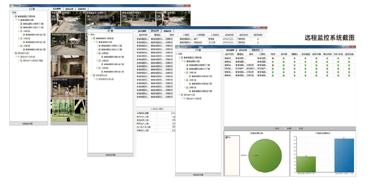Click 香港城国际16期 area icon in device status window

185,61
